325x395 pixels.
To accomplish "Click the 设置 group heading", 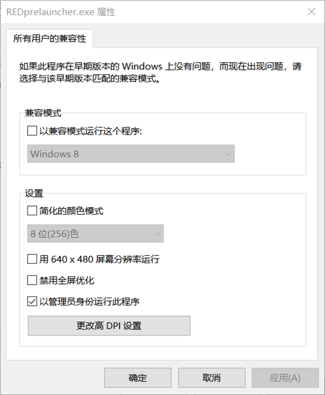I will tap(34, 193).
